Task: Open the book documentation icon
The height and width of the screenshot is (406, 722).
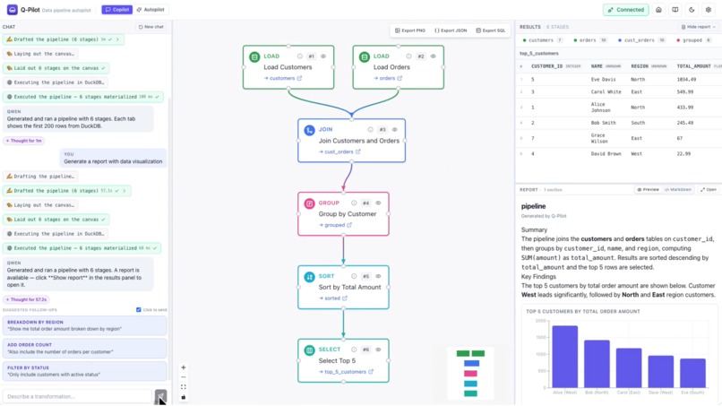Action: (675, 10)
